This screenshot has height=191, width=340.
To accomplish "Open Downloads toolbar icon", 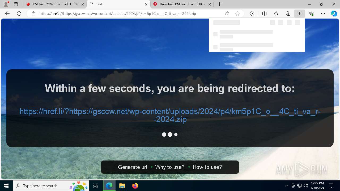I will (299, 14).
